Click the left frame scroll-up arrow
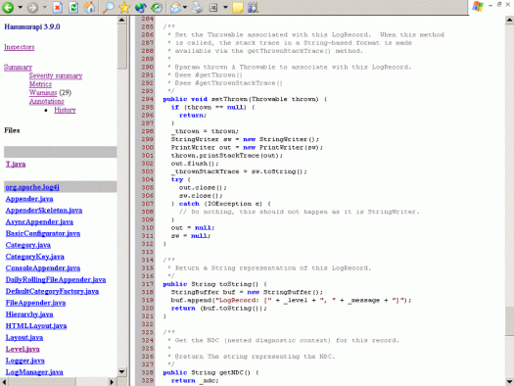 122,20
